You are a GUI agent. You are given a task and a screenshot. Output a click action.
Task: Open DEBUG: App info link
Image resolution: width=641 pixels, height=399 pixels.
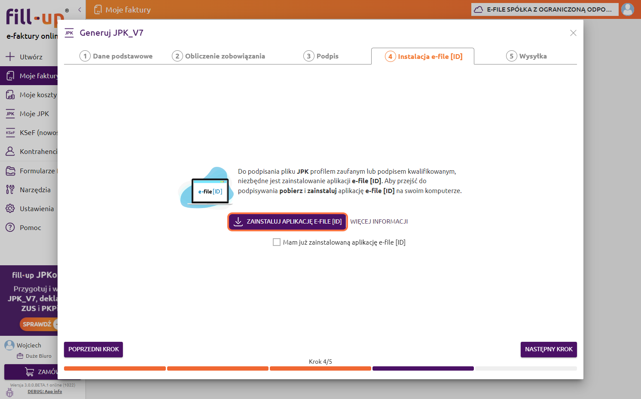(x=45, y=392)
